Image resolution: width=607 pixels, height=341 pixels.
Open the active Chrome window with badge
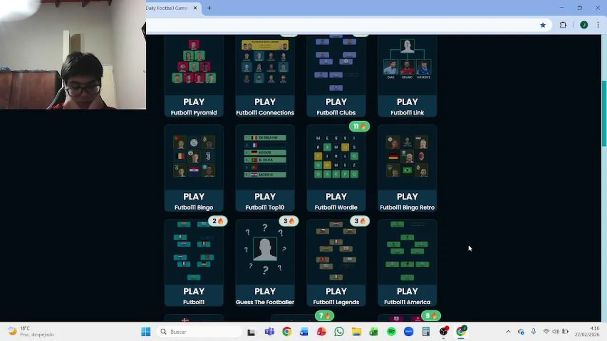pos(461,332)
